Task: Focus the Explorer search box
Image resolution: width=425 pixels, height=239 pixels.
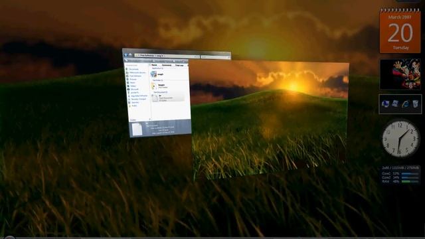Action: pyautogui.click(x=215, y=57)
